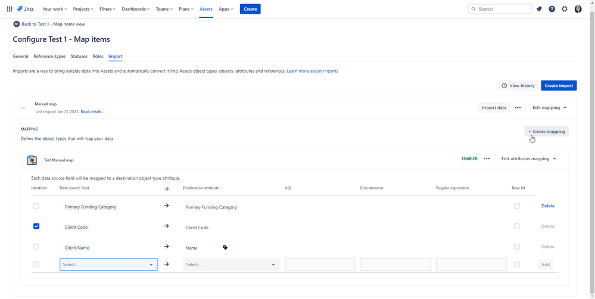Toggle Base 64 for Primary Funding Category
595x299 pixels.
point(516,205)
